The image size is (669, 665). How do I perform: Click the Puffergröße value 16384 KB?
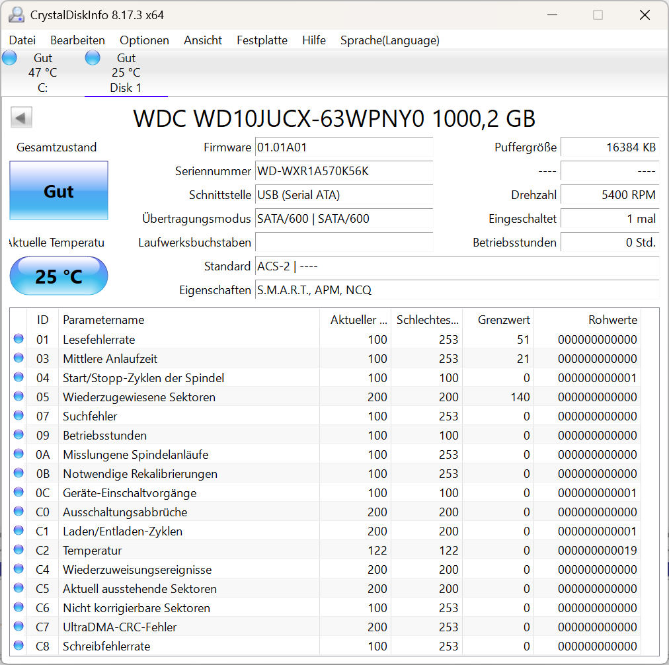(610, 147)
